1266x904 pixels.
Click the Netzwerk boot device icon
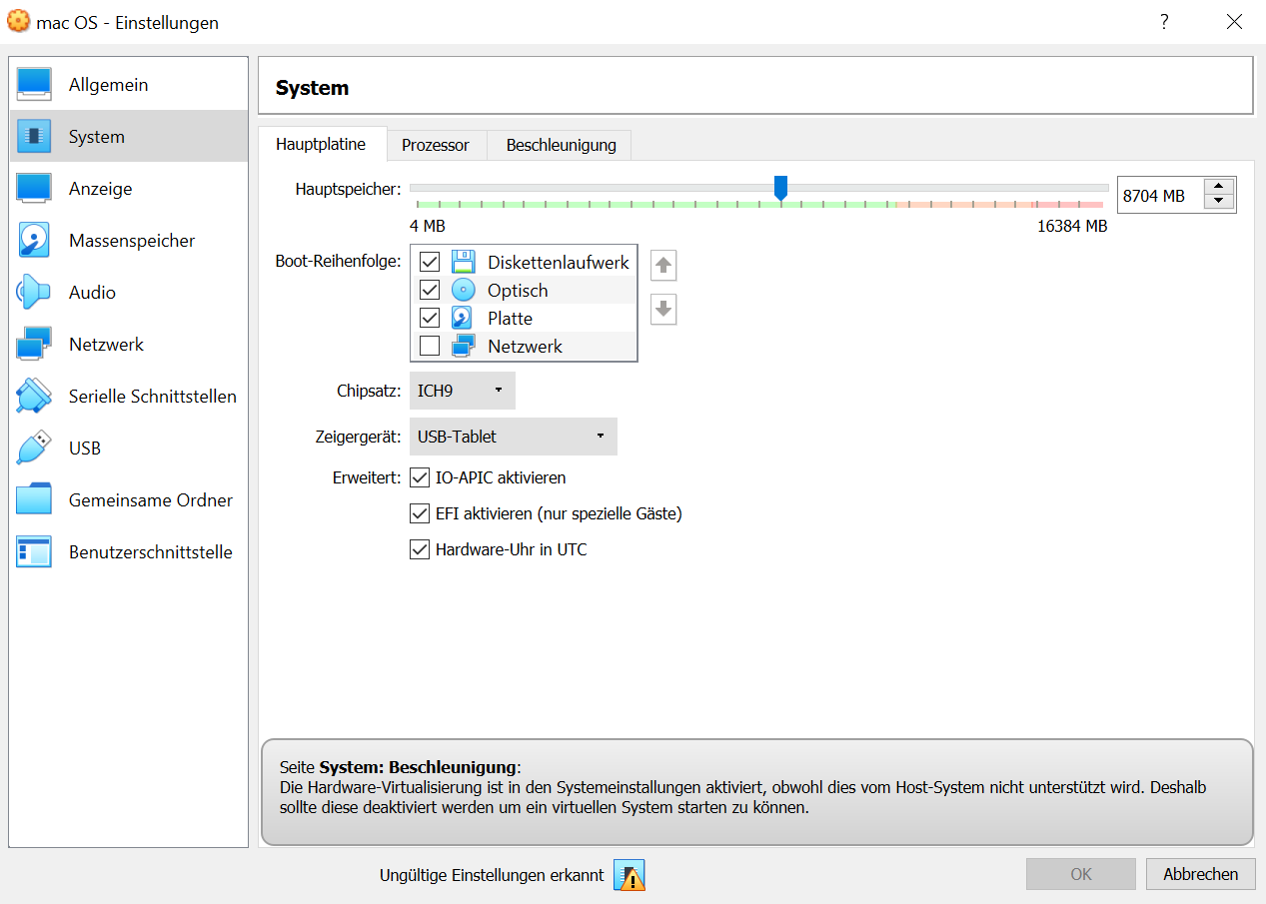tap(463, 347)
